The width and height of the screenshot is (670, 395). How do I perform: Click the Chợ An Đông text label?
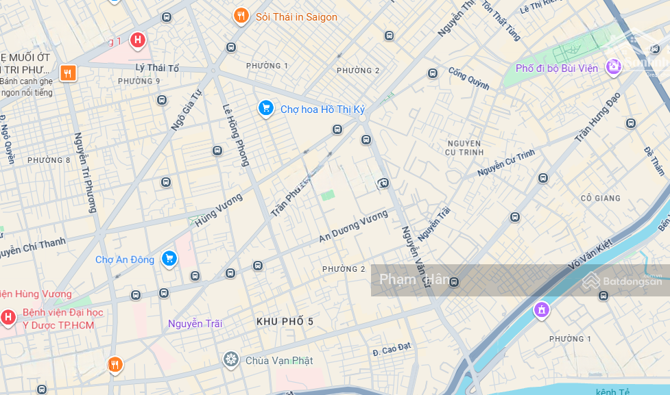coord(125,259)
